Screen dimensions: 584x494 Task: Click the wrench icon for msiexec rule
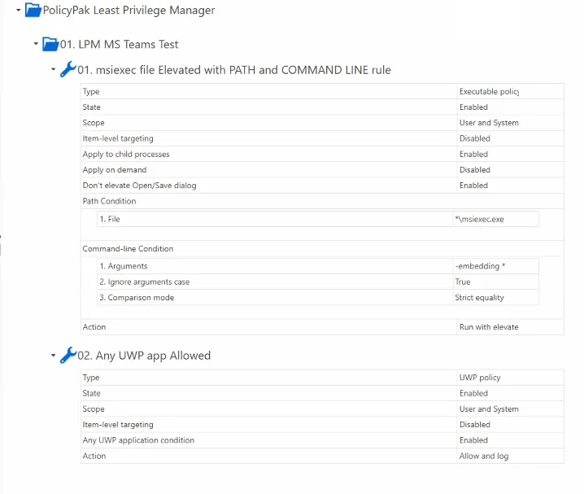tap(68, 70)
